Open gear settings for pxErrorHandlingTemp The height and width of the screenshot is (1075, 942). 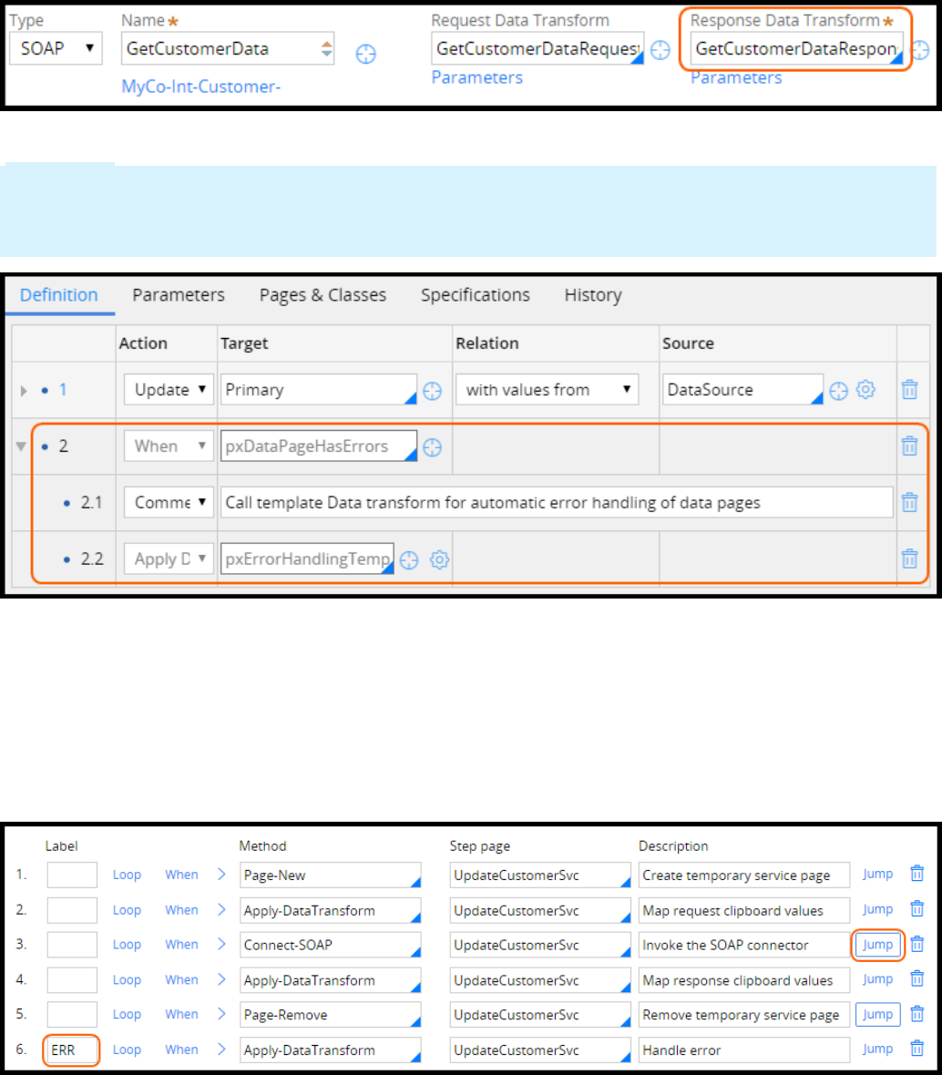pyautogui.click(x=439, y=559)
